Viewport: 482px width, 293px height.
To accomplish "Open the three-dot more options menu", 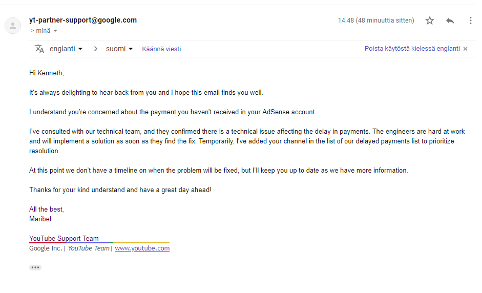I will tap(470, 20).
